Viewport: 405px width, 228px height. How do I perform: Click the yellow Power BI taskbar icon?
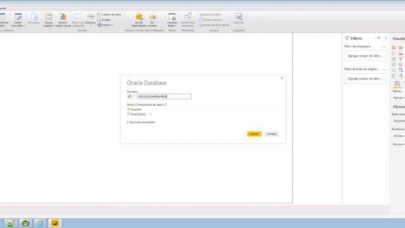[x=55, y=223]
